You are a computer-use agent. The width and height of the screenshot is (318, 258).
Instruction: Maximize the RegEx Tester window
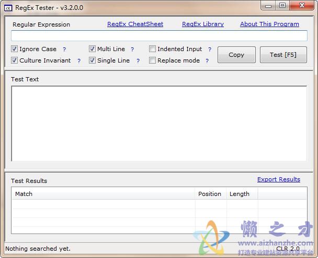point(282,5)
